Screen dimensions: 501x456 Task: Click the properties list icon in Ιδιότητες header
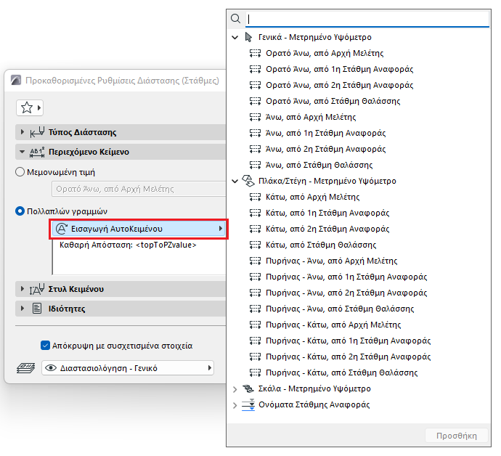pos(37,309)
